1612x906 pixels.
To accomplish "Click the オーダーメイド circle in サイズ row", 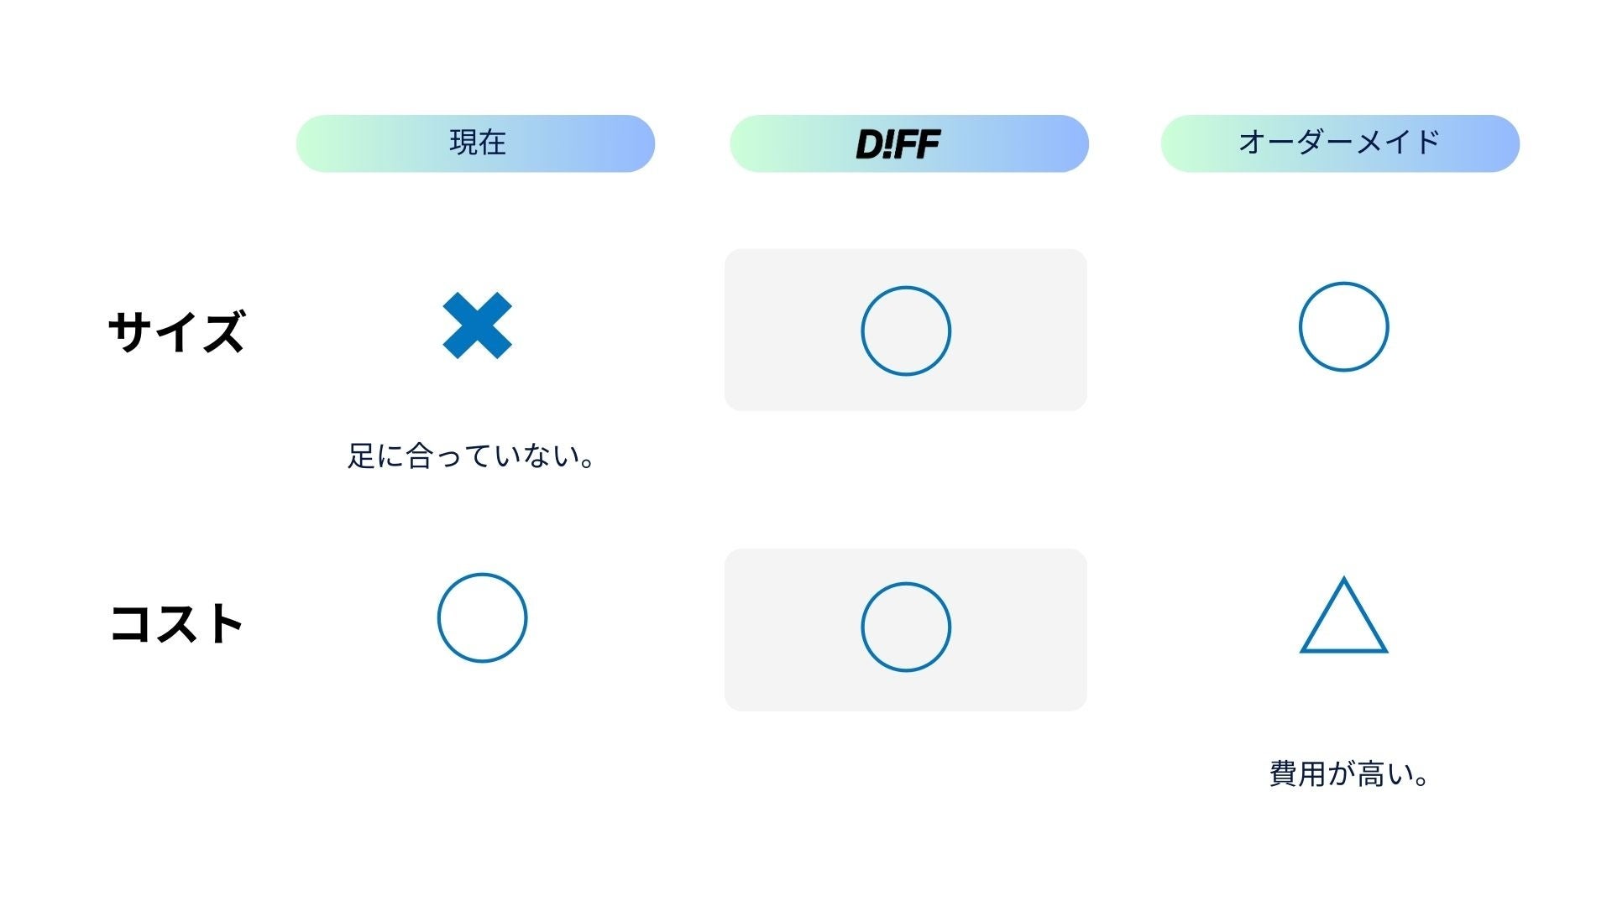I will [x=1342, y=326].
